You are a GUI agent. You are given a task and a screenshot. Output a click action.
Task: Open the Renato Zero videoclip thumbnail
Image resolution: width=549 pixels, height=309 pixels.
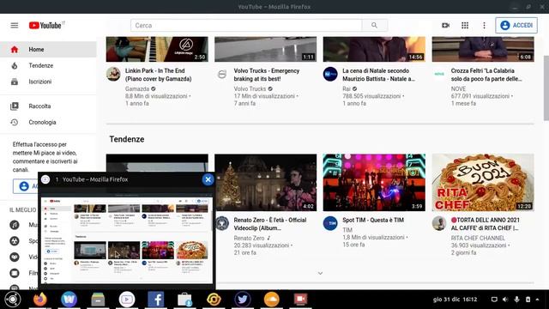tap(266, 183)
